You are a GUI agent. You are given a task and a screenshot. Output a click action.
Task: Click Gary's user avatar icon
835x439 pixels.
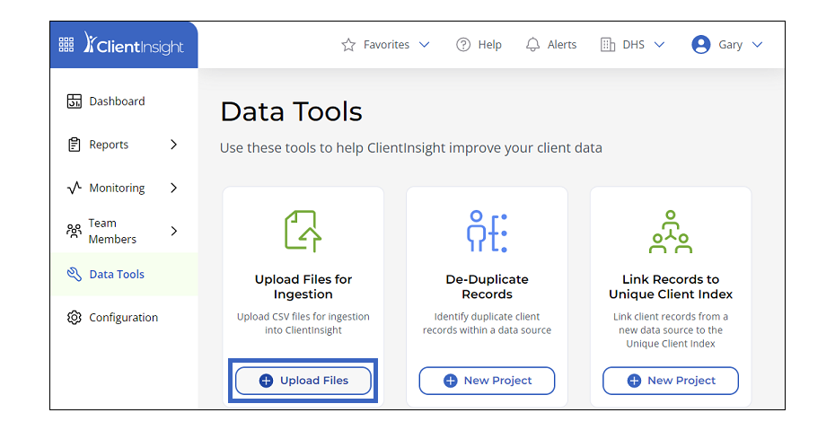(701, 45)
